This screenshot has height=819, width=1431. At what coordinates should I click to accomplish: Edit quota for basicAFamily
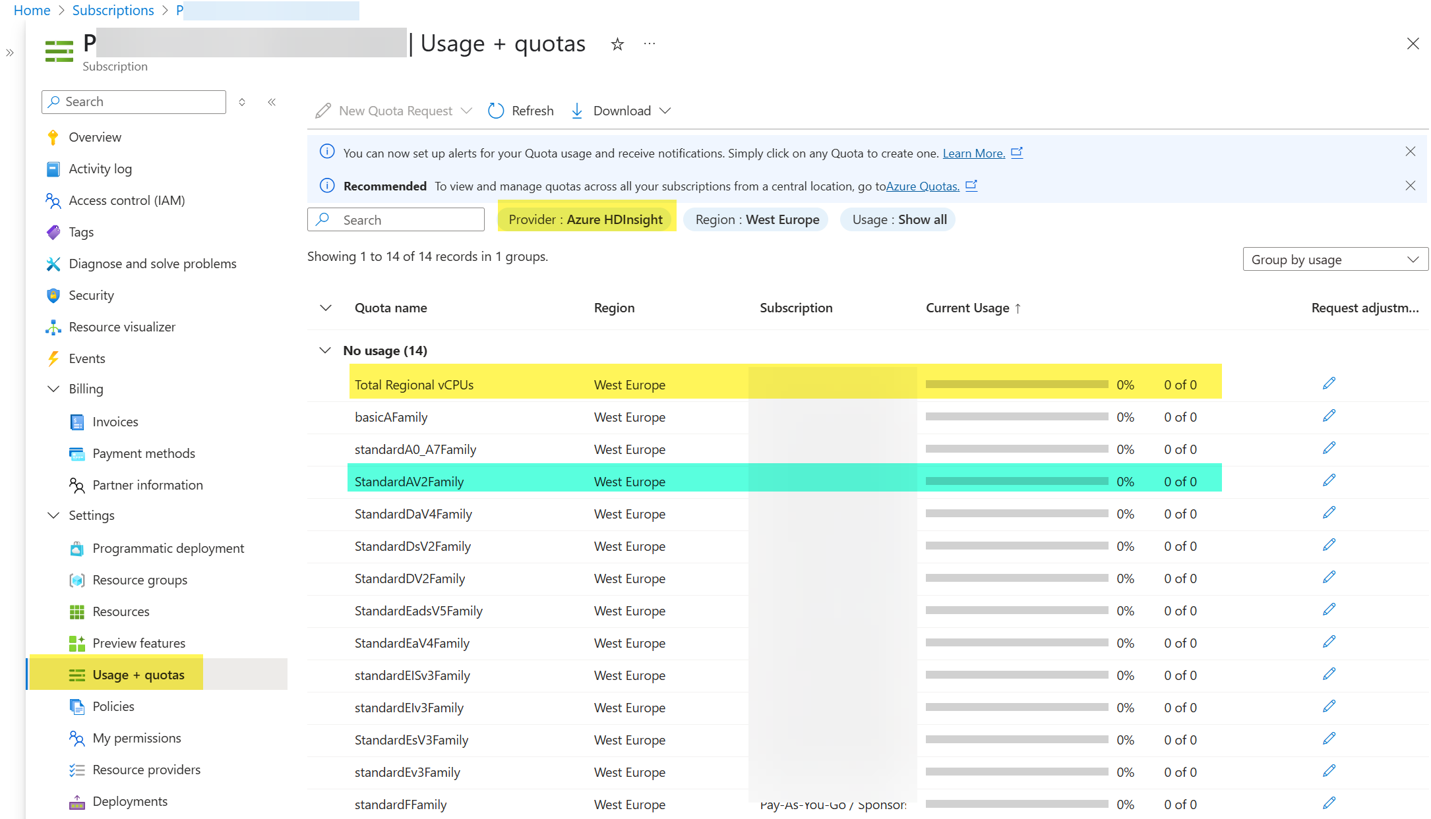pyautogui.click(x=1329, y=416)
